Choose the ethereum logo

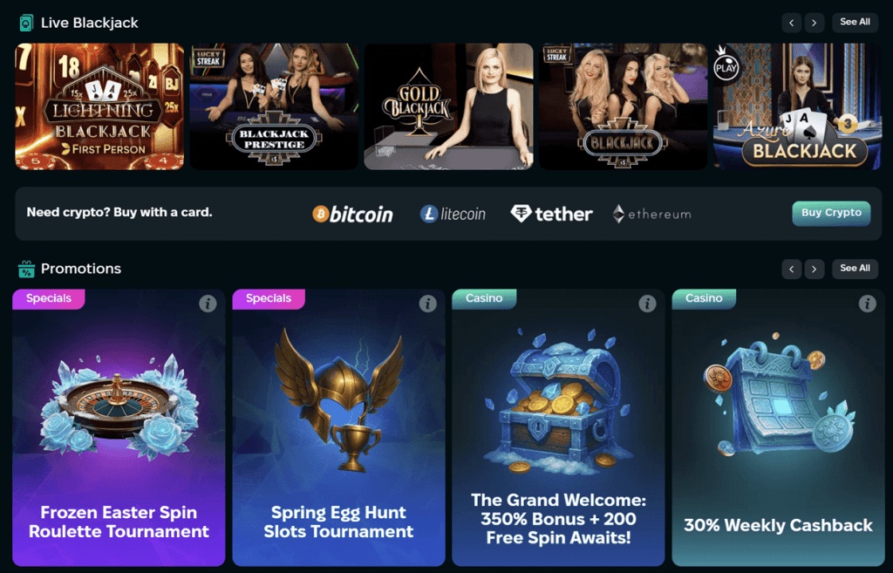pyautogui.click(x=651, y=215)
